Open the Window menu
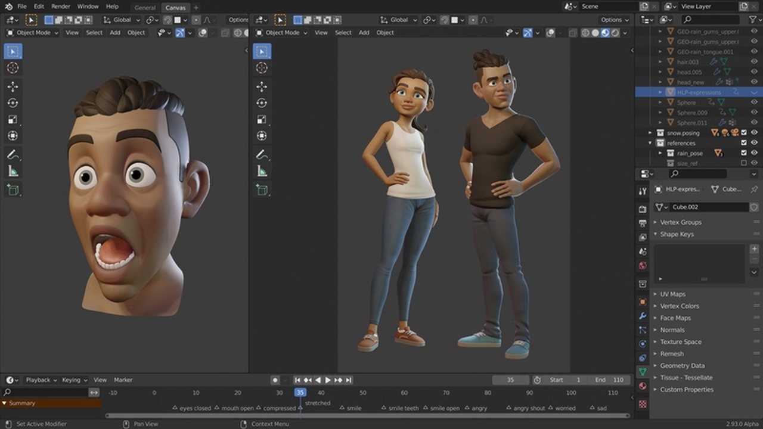763x429 pixels. pos(88,7)
